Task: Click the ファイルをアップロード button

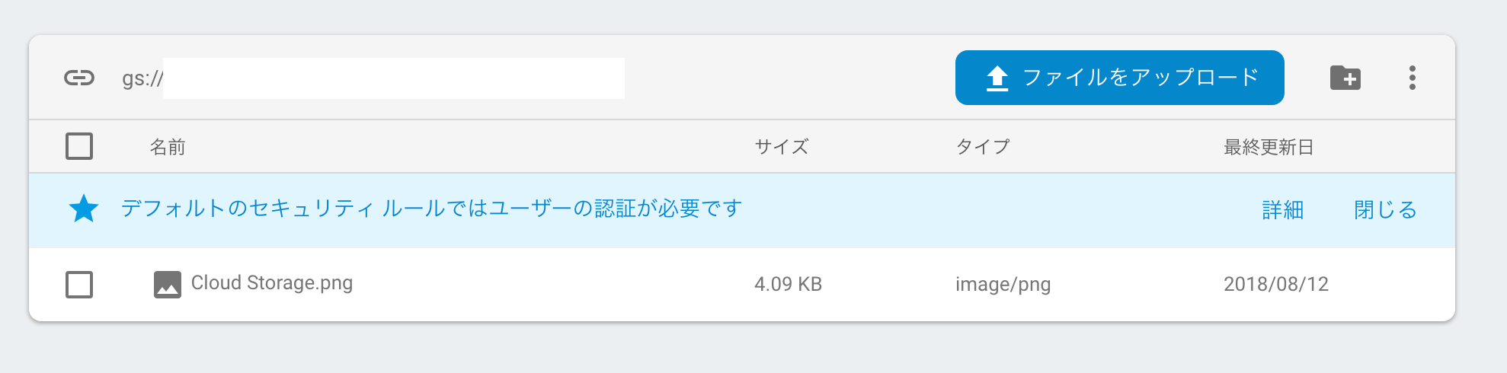Action: (x=1119, y=78)
